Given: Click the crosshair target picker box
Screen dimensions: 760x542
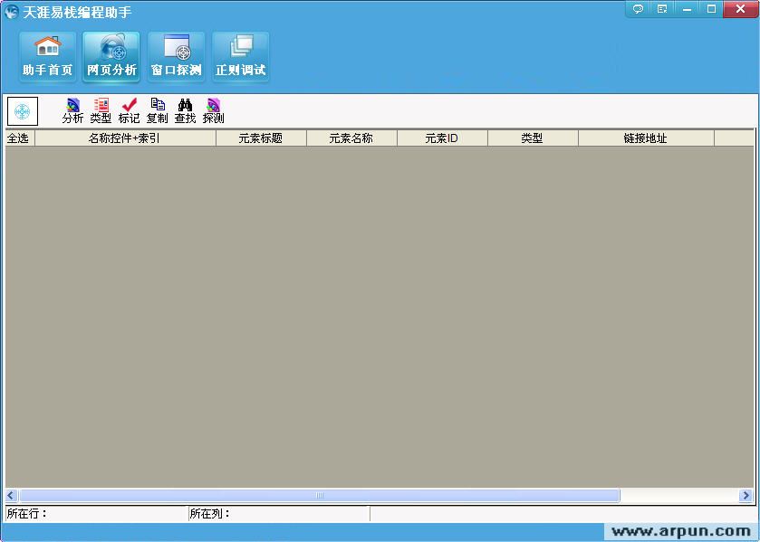Looking at the screenshot, I should [23, 111].
